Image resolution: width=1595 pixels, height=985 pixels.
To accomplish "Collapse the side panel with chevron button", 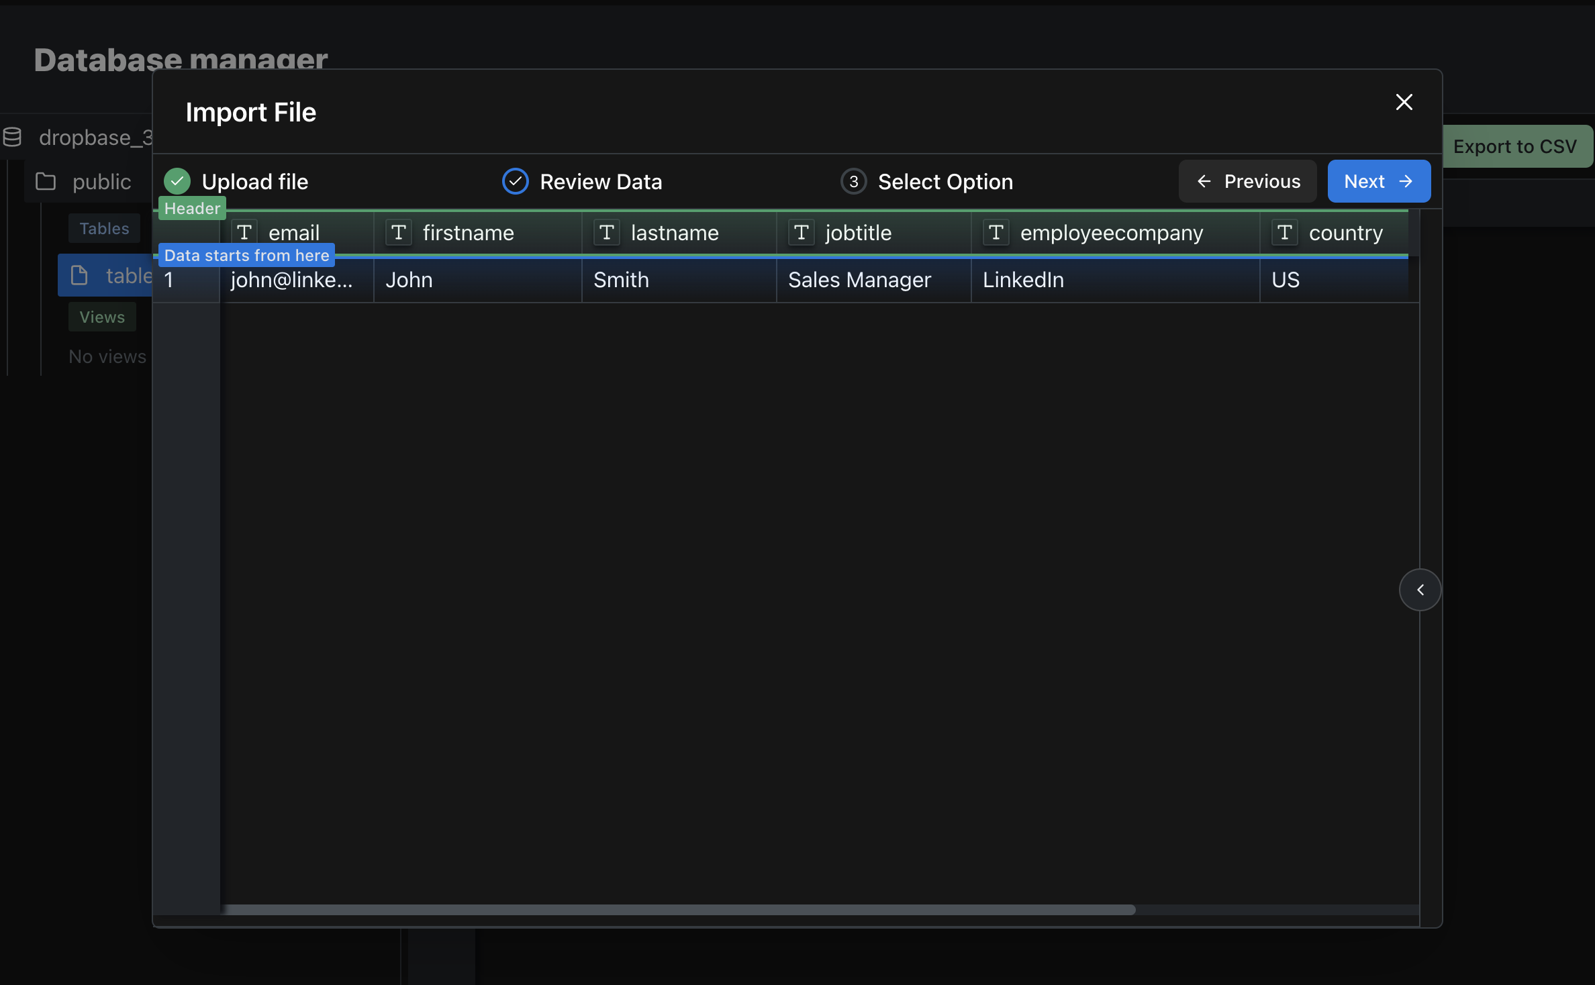I will [1420, 590].
